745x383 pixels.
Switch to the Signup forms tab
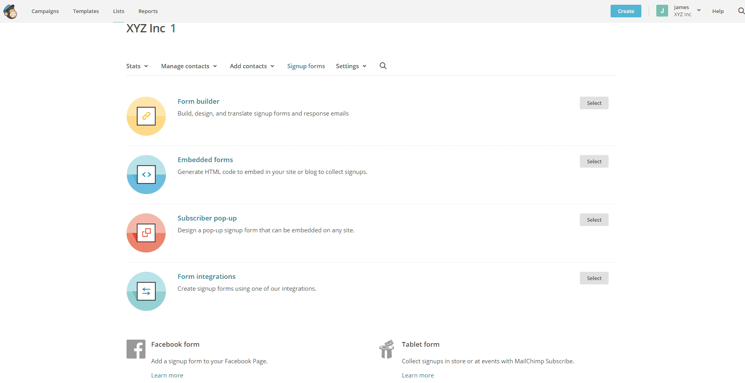[x=306, y=66]
